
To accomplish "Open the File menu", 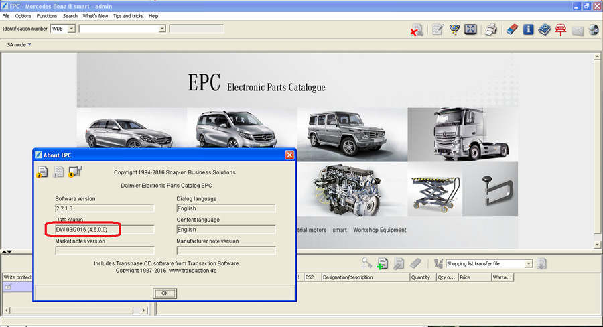I will pos(6,16).
